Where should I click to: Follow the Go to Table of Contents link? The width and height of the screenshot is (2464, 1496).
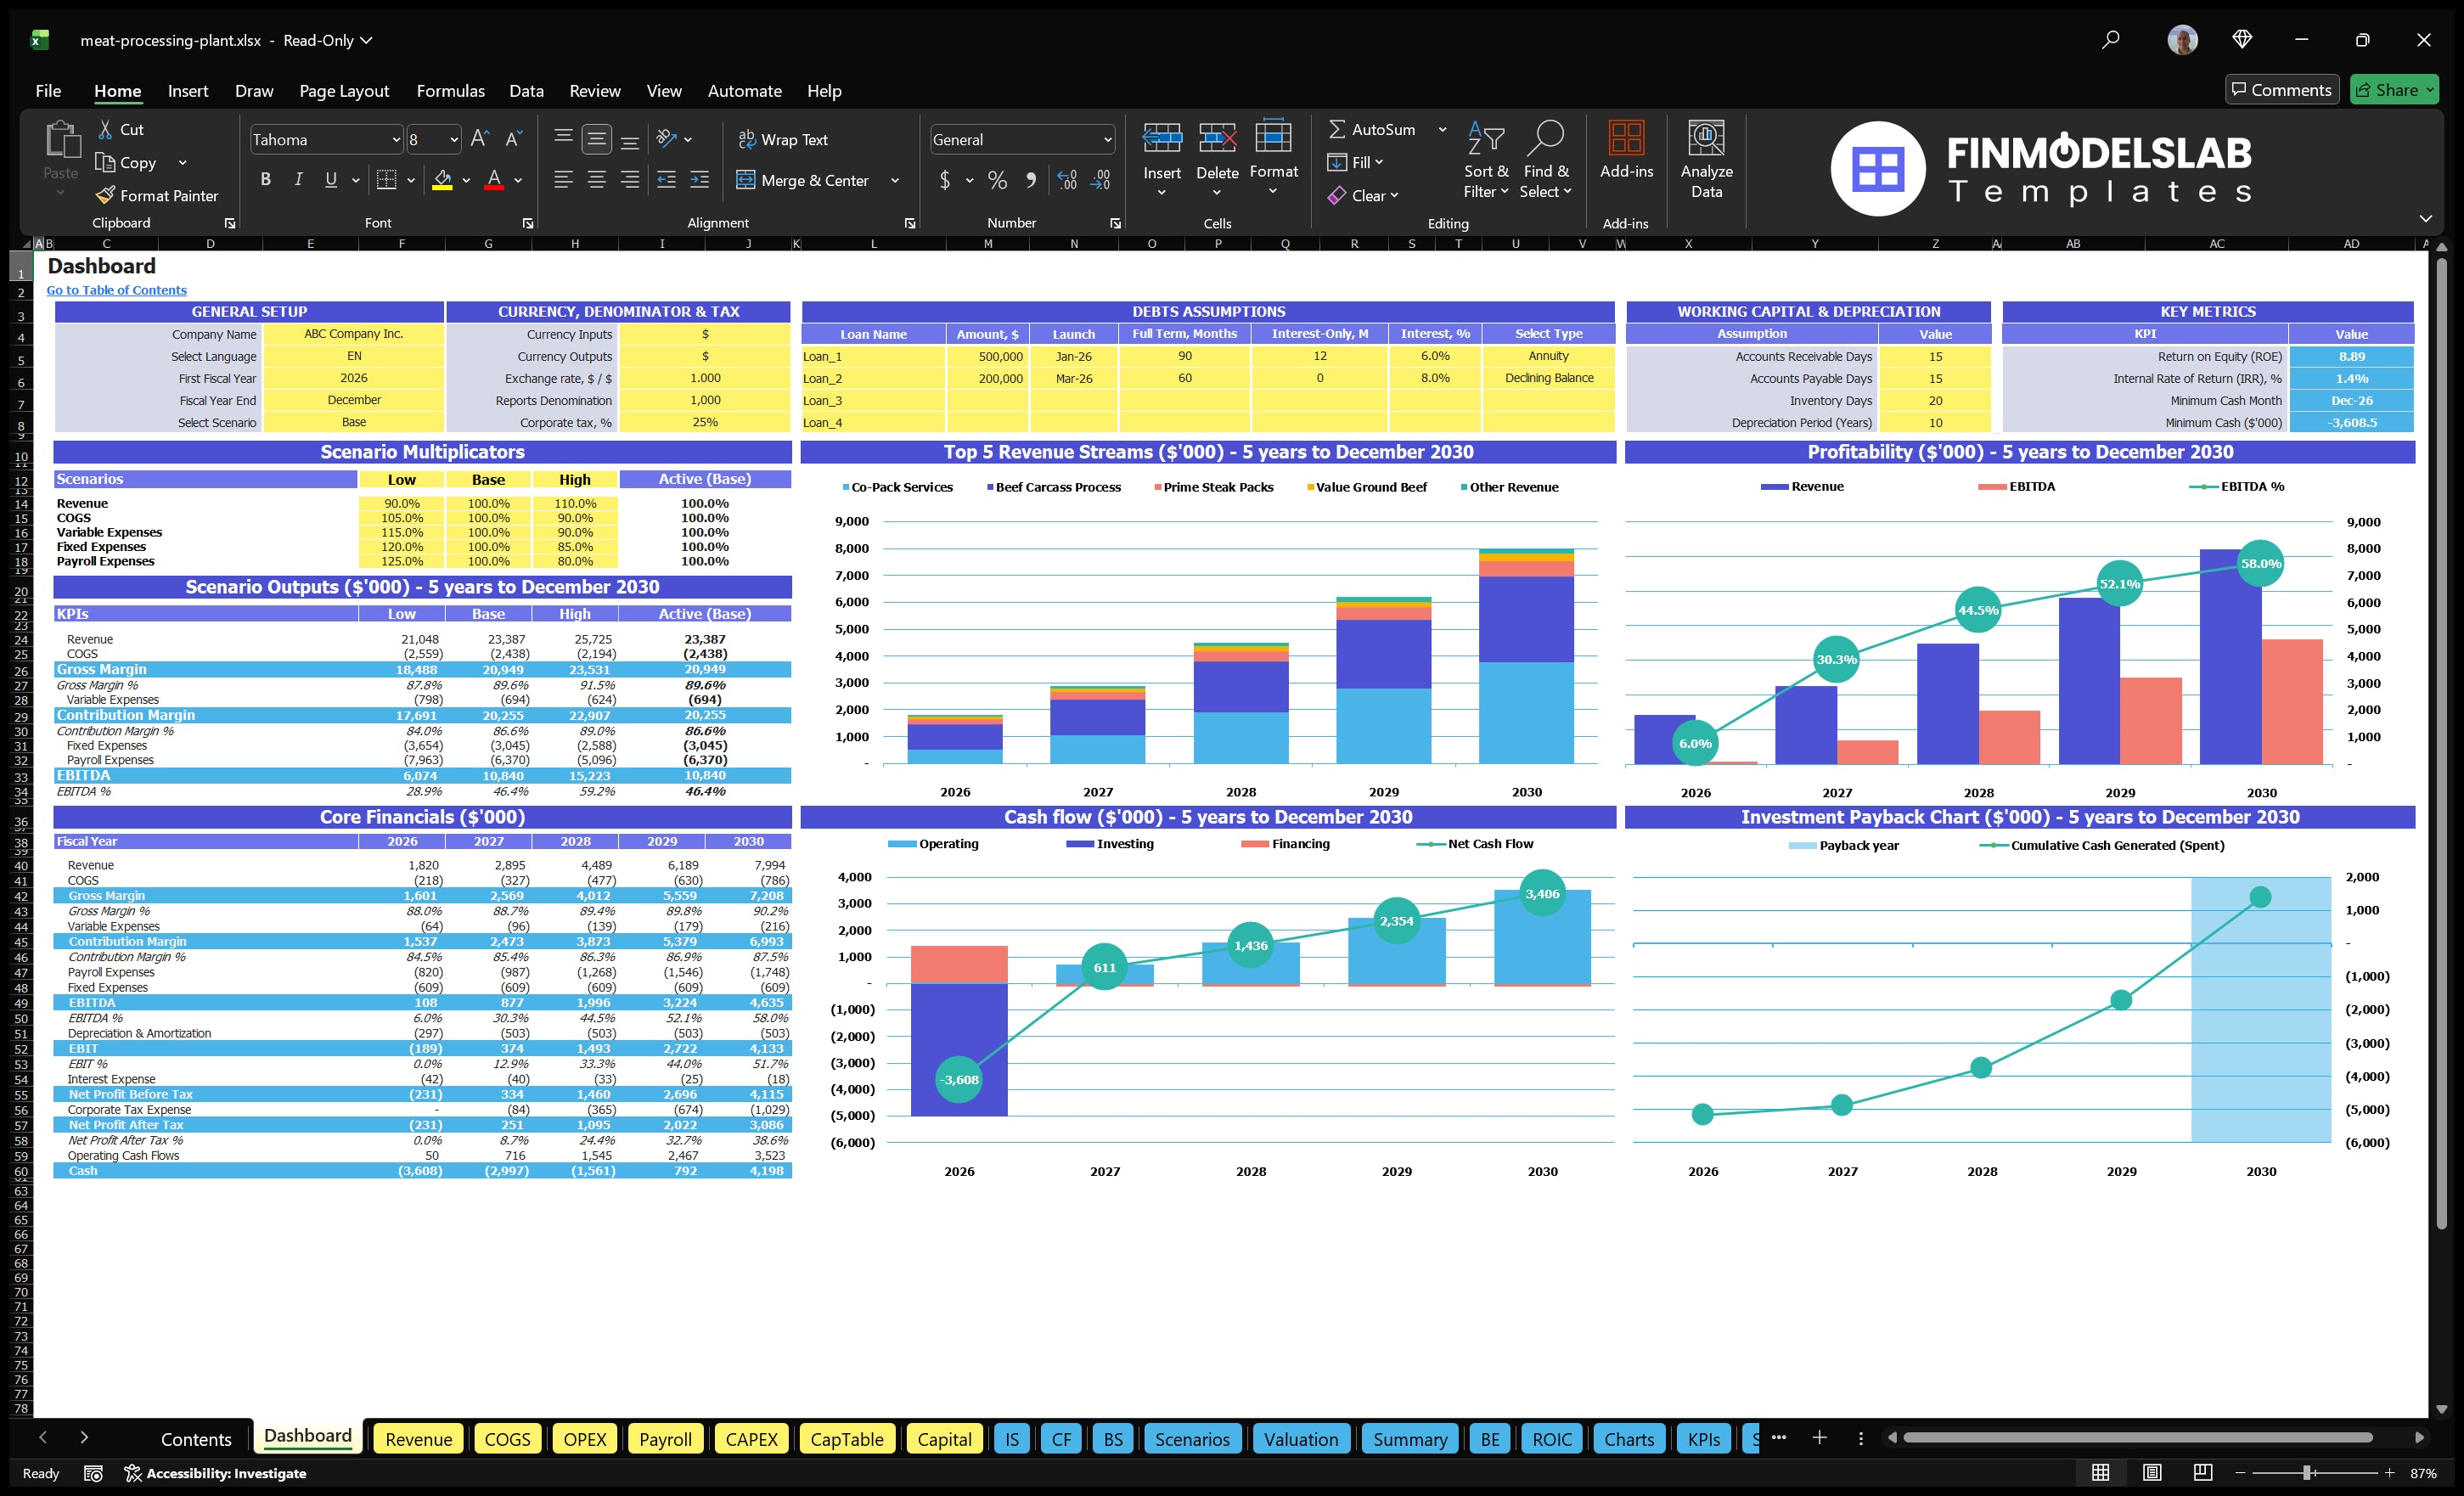(x=116, y=290)
